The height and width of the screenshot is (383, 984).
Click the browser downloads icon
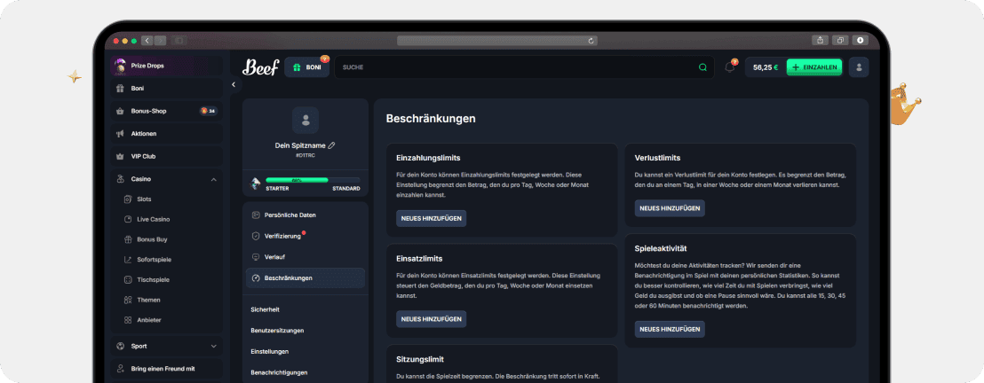pyautogui.click(x=860, y=40)
